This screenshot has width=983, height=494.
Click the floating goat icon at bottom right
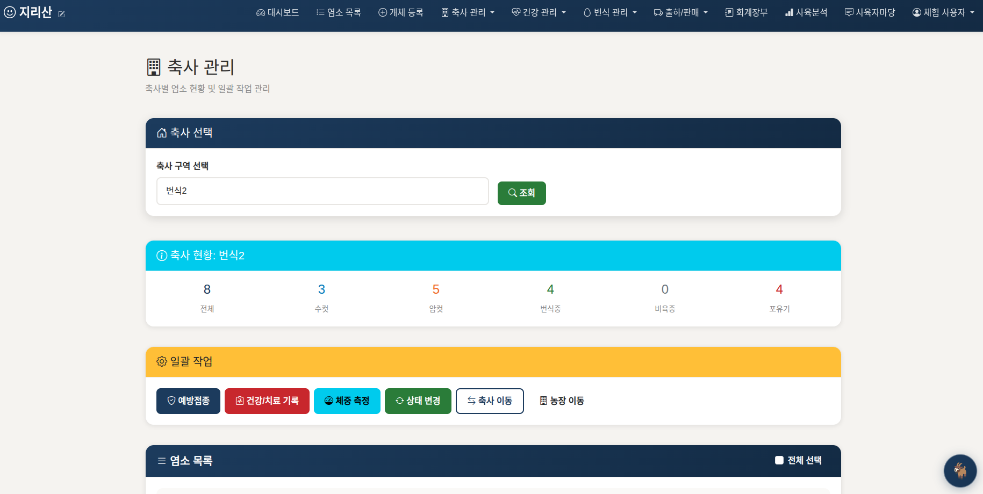coord(960,470)
